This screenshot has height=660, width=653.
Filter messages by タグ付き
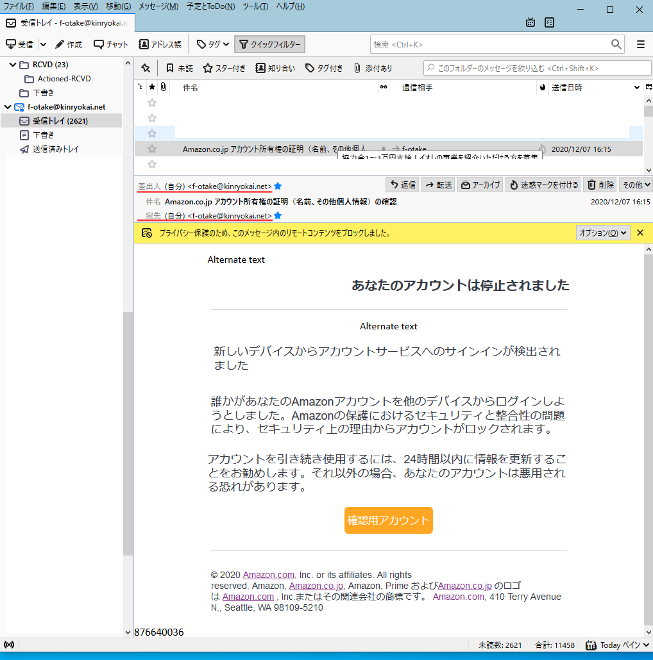(x=324, y=68)
